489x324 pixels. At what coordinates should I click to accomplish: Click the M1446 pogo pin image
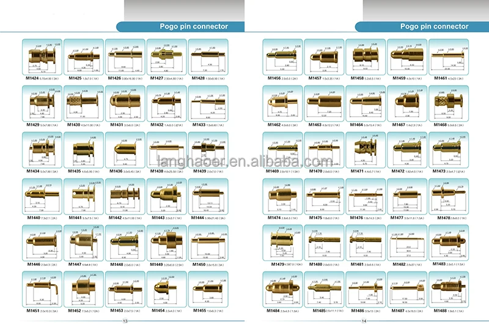pyautogui.click(x=42, y=243)
